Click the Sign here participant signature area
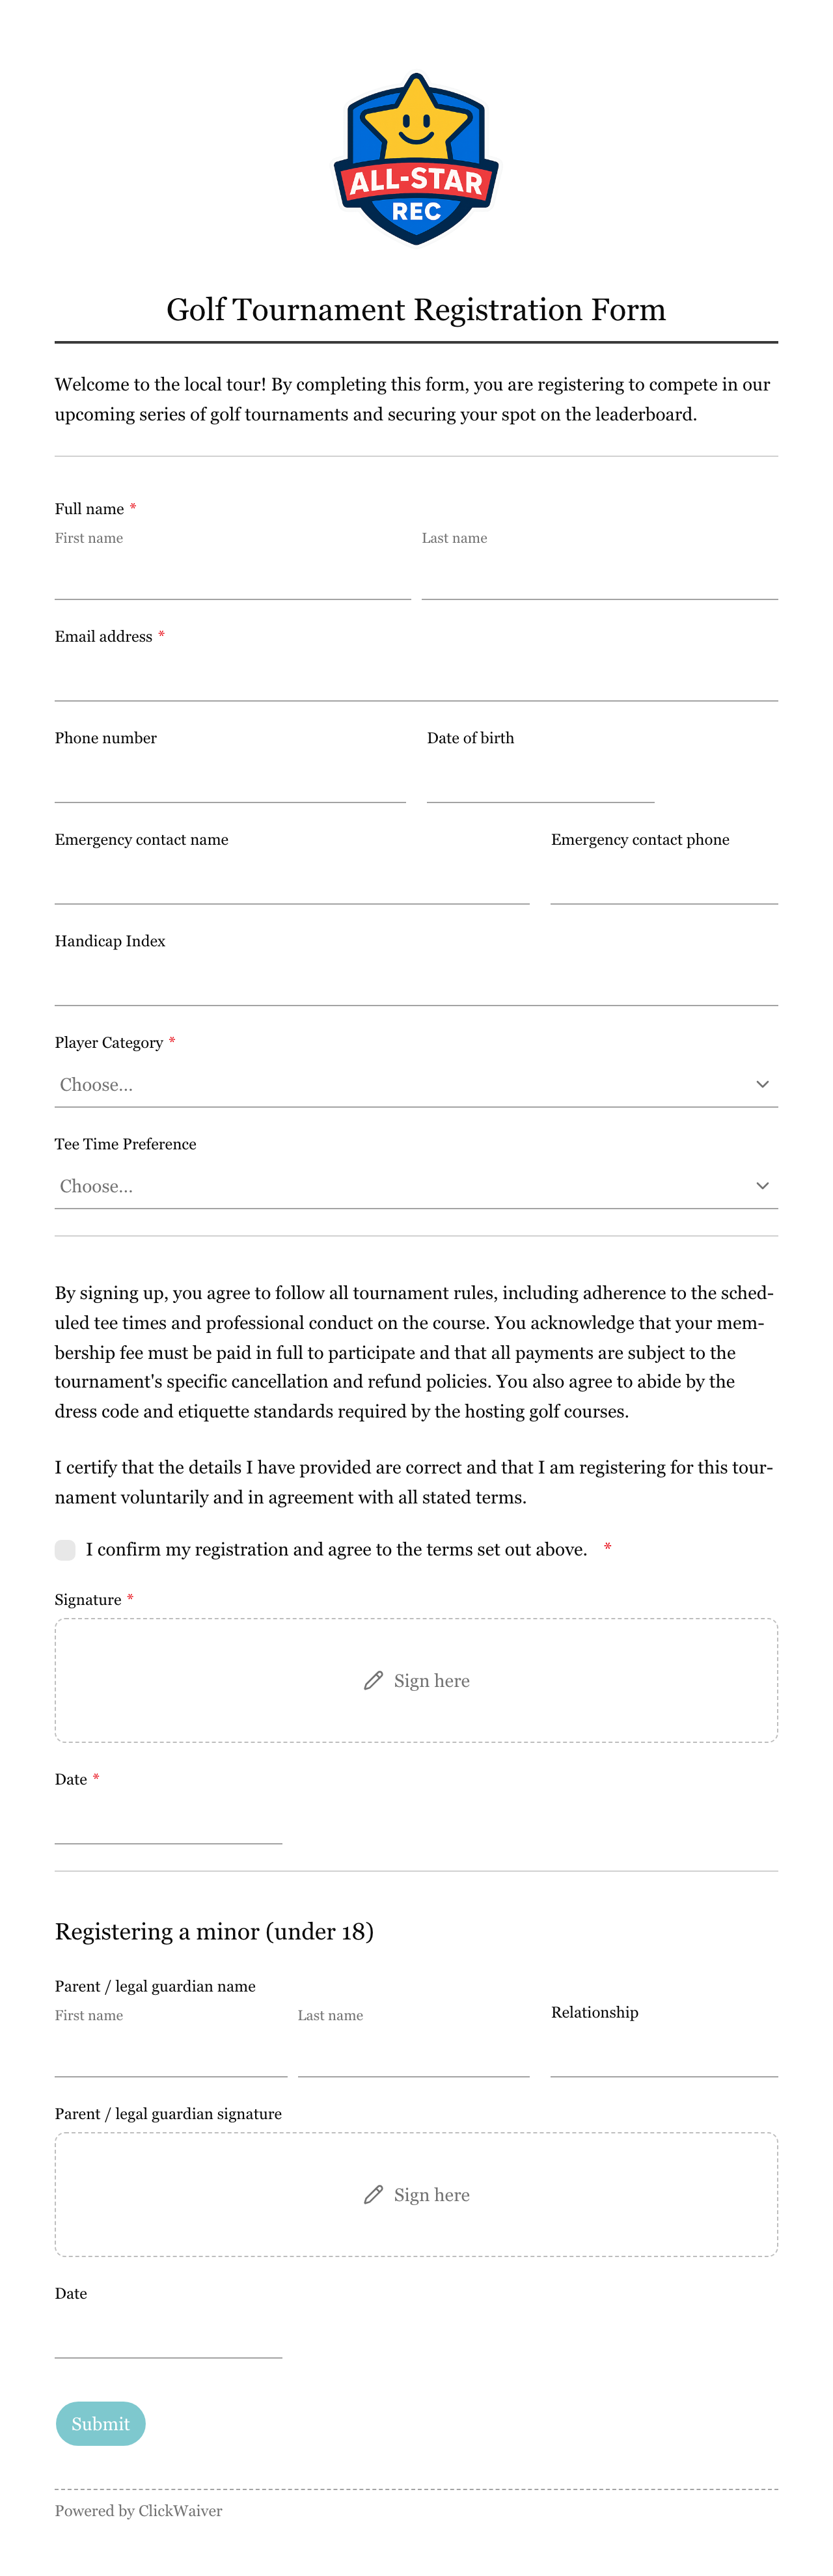833x2576 pixels. [x=416, y=1680]
